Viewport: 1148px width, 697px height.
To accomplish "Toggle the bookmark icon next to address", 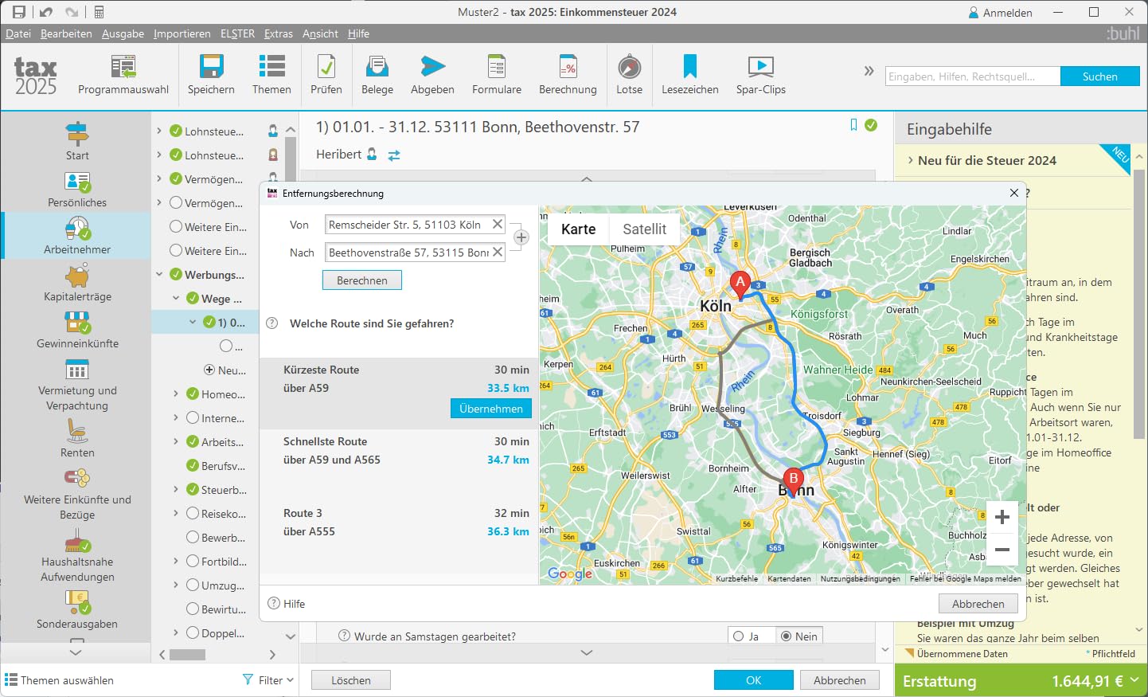I will coord(853,125).
